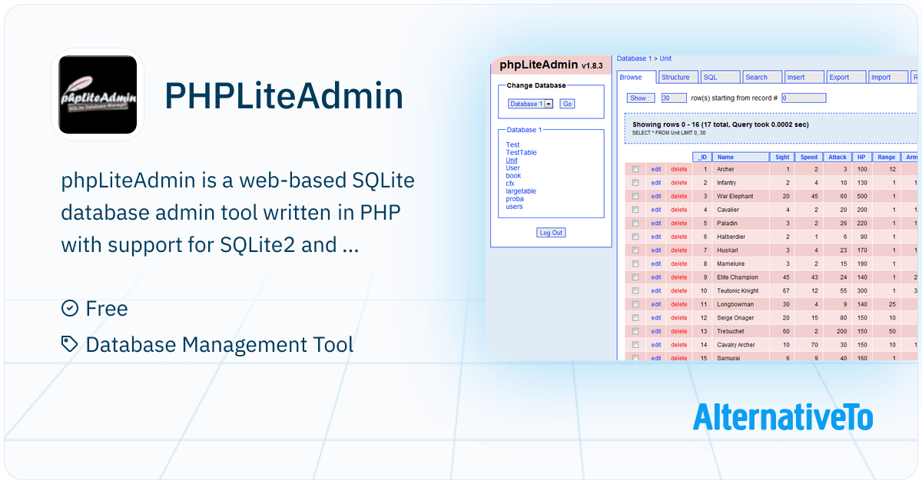Check the Elite Champion row checkbox
Screen dimensions: 922x484
(x=635, y=277)
